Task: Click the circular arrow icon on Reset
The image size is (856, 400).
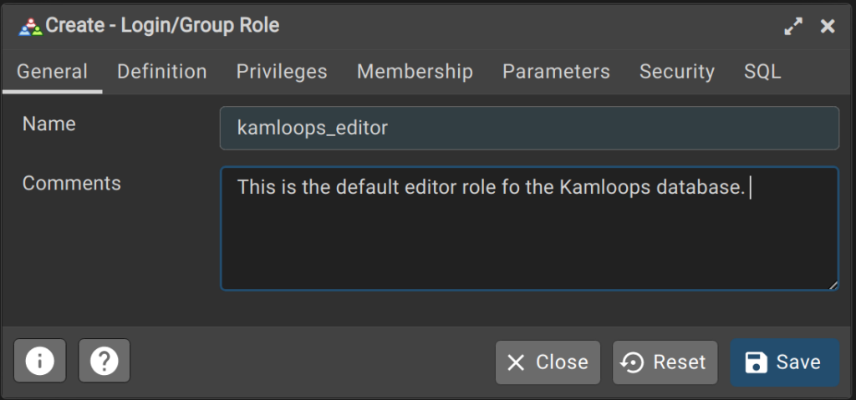Action: (x=634, y=362)
